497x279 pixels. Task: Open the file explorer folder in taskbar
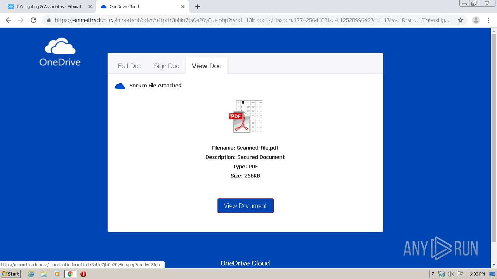[x=44, y=274]
